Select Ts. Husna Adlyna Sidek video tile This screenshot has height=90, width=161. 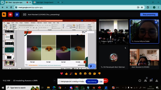[x=144, y=31]
